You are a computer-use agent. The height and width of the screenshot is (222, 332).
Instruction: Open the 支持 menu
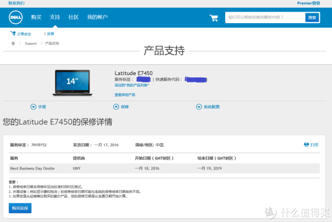coord(55,17)
